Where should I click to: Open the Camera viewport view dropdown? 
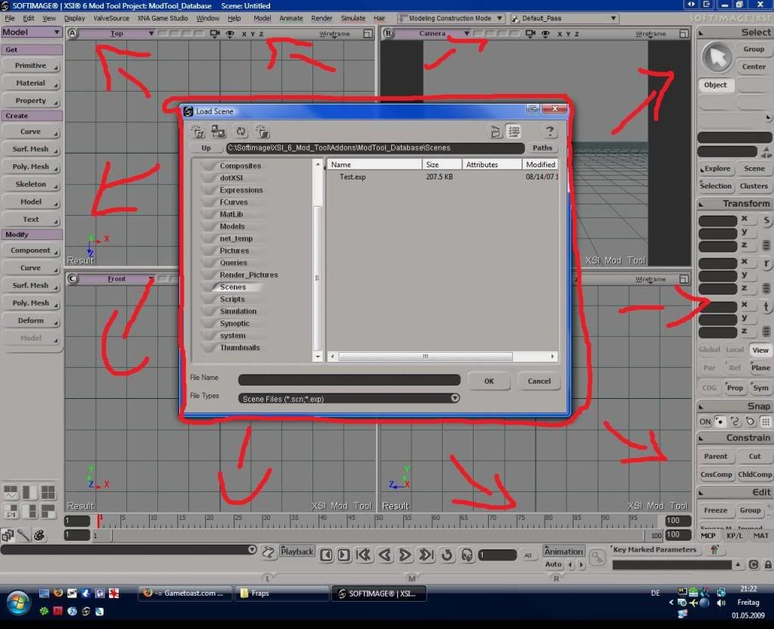(x=433, y=33)
